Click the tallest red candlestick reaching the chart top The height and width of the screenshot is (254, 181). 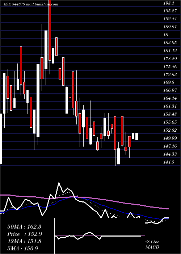(x=50, y=30)
